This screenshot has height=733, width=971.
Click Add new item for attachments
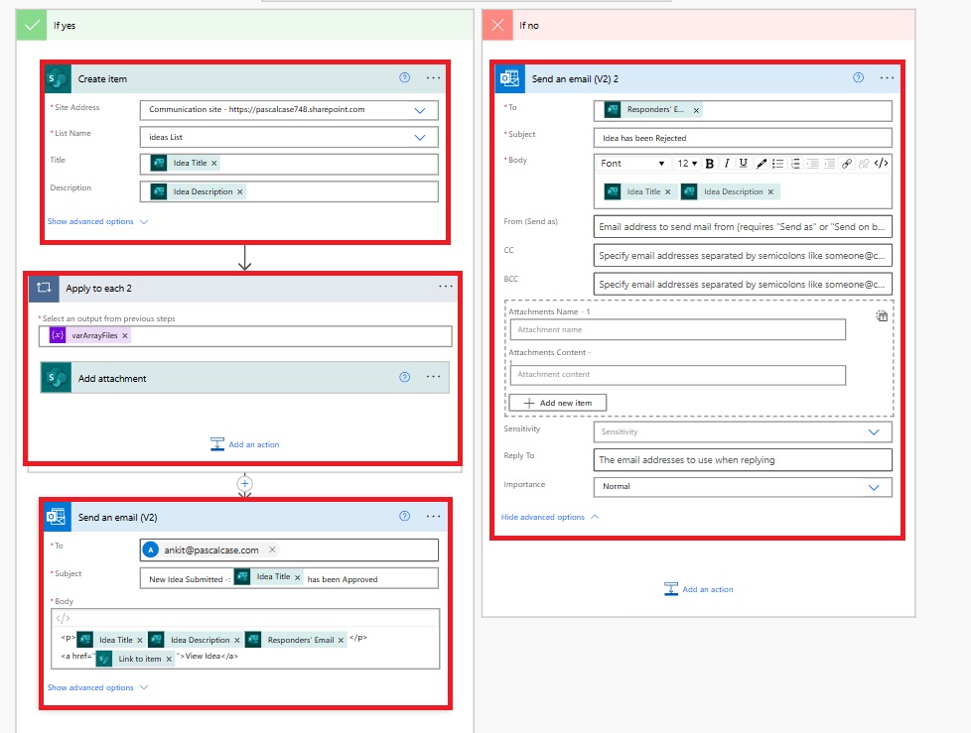pyautogui.click(x=557, y=403)
